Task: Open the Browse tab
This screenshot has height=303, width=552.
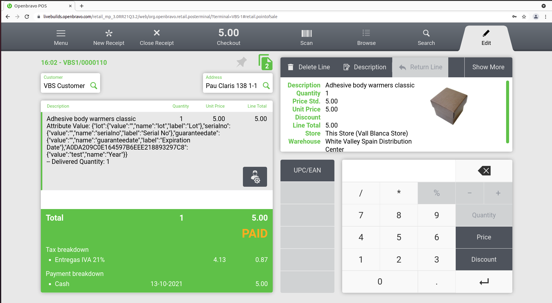Action: 366,37
